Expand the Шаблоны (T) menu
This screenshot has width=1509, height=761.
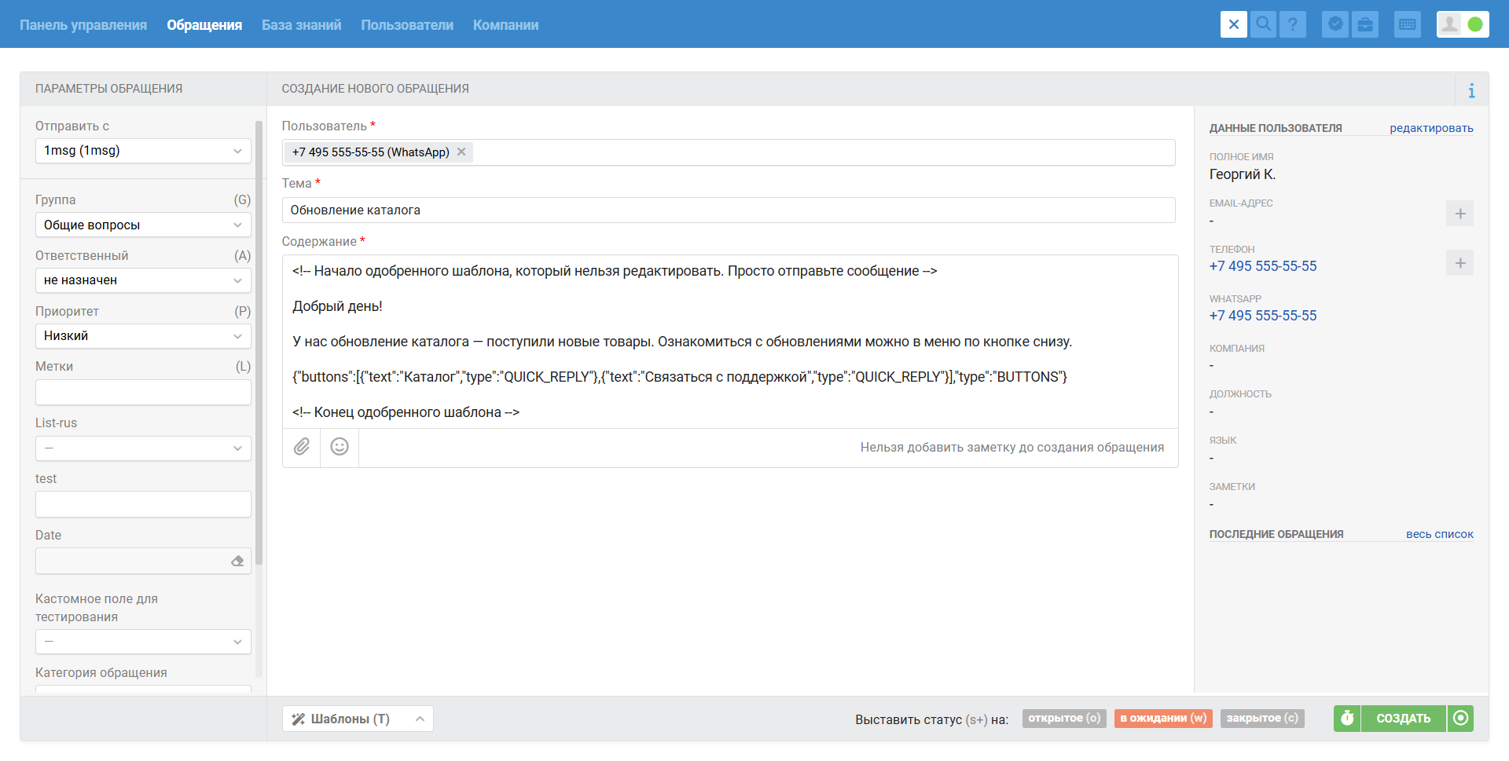[358, 719]
